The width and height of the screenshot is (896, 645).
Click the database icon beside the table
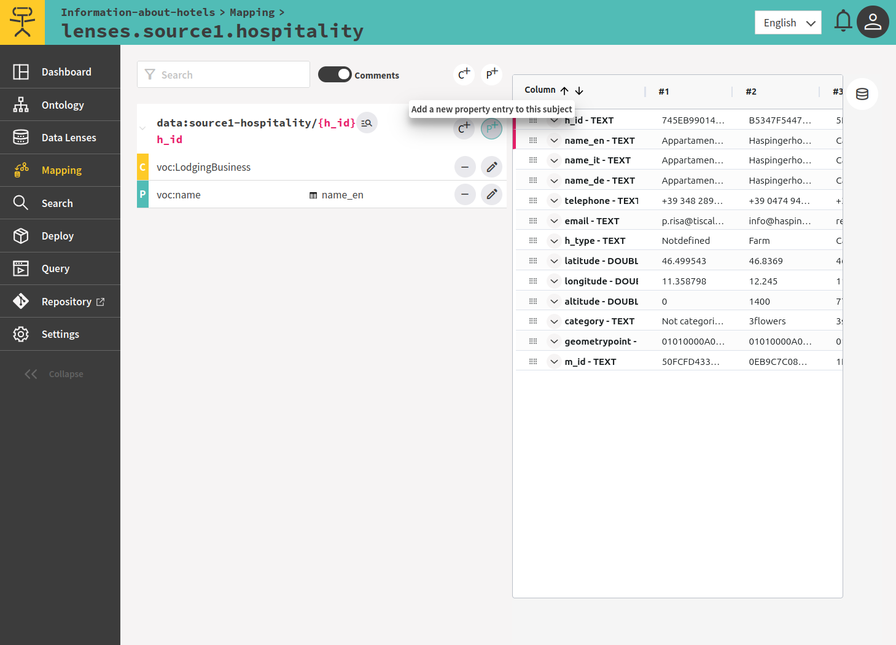point(862,94)
